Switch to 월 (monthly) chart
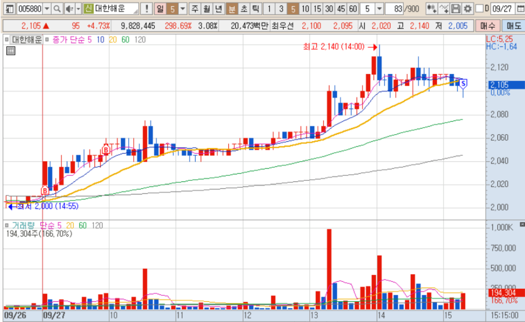Viewport: 525px width, 322px height. [207, 9]
